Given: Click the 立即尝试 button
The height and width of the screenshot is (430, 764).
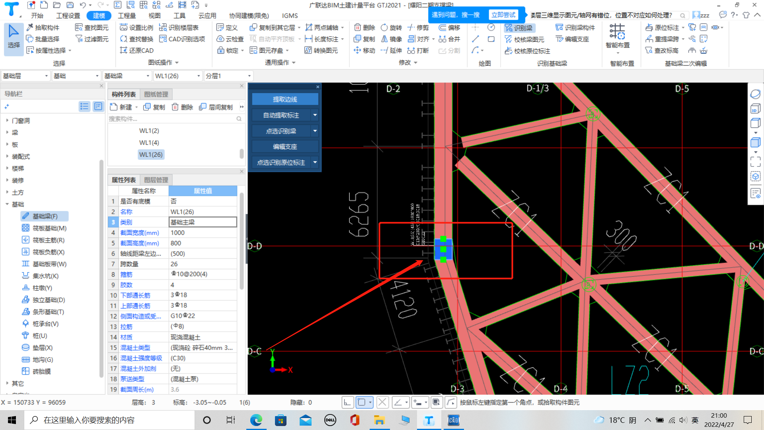Looking at the screenshot, I should click(x=503, y=15).
